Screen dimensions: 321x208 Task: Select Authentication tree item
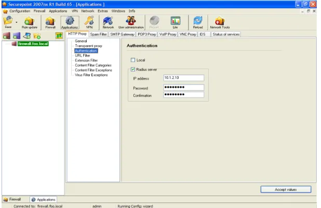pos(86,51)
